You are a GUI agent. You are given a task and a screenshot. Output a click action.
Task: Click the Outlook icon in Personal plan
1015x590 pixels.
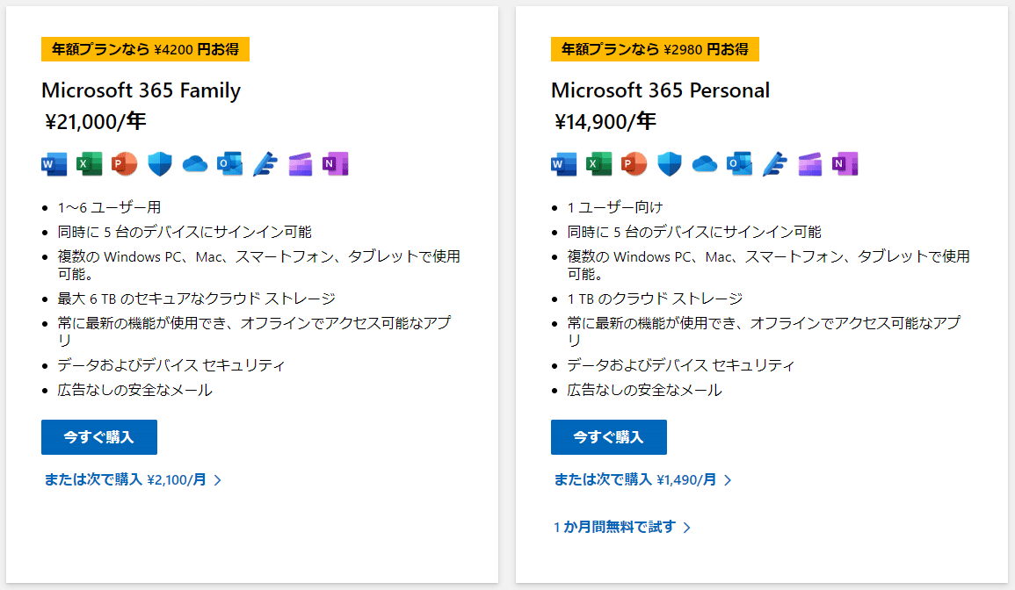pyautogui.click(x=739, y=164)
